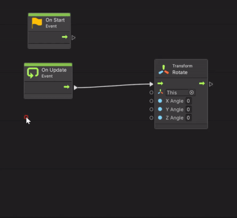Click the Event subtitle under On Start
Screen dimensions: 237x218
pyautogui.click(x=51, y=26)
